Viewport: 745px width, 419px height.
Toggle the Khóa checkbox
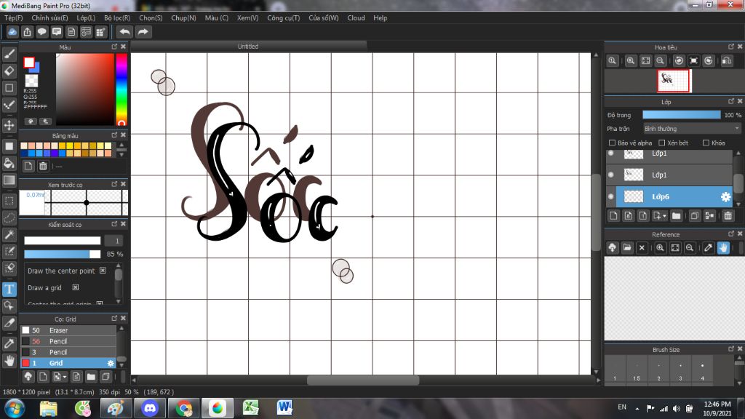click(x=706, y=143)
